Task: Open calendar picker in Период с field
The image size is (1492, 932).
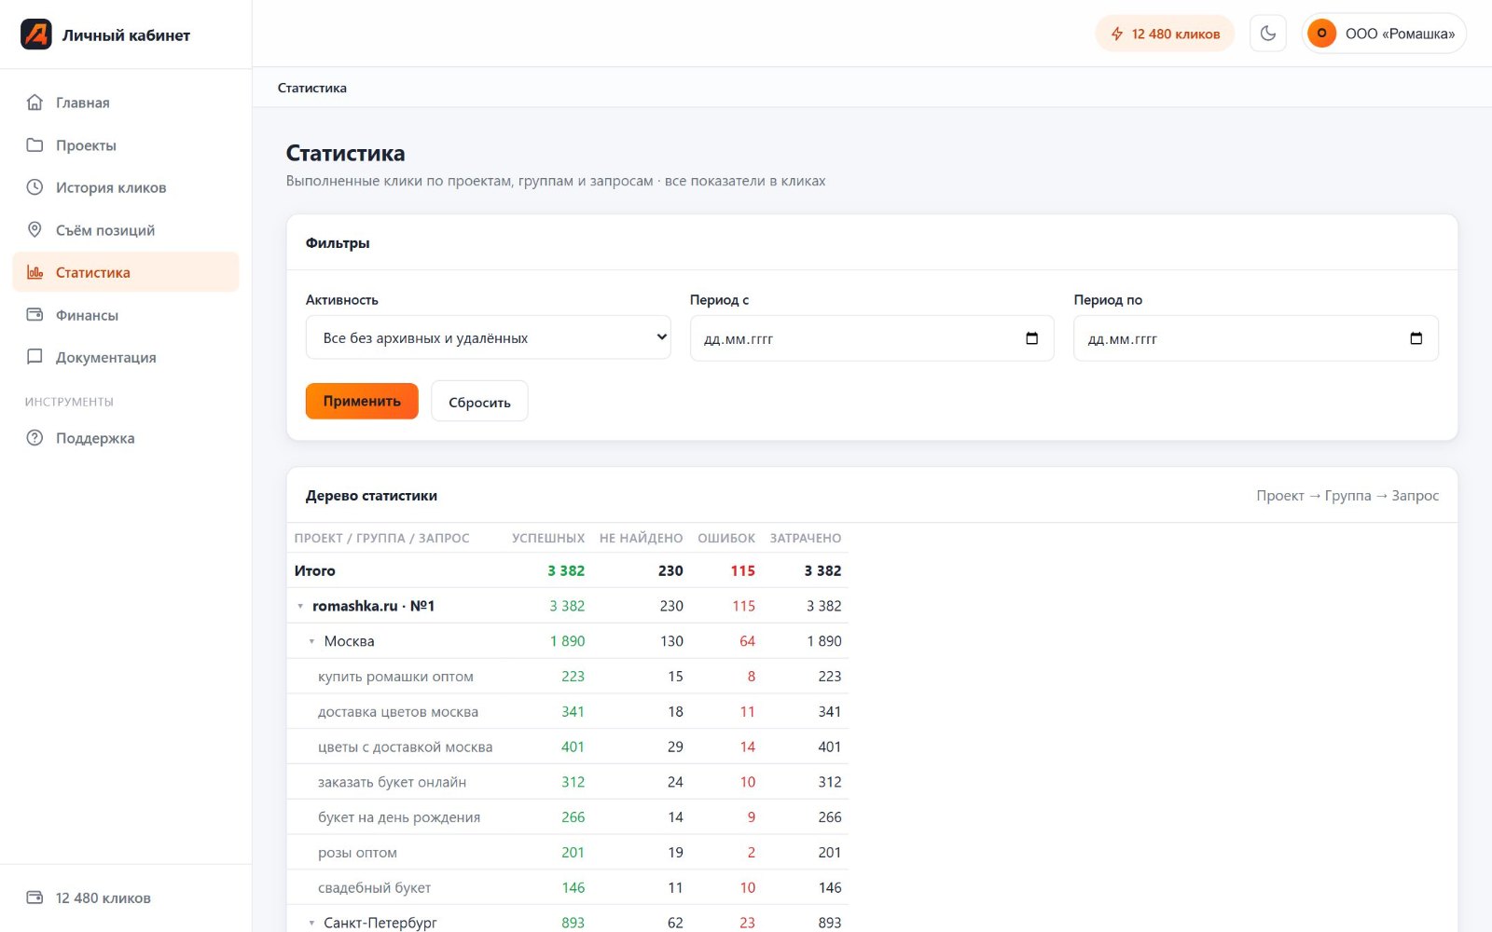Action: pyautogui.click(x=1031, y=338)
